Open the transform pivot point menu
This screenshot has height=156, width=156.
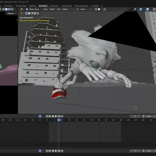click(x=91, y=9)
